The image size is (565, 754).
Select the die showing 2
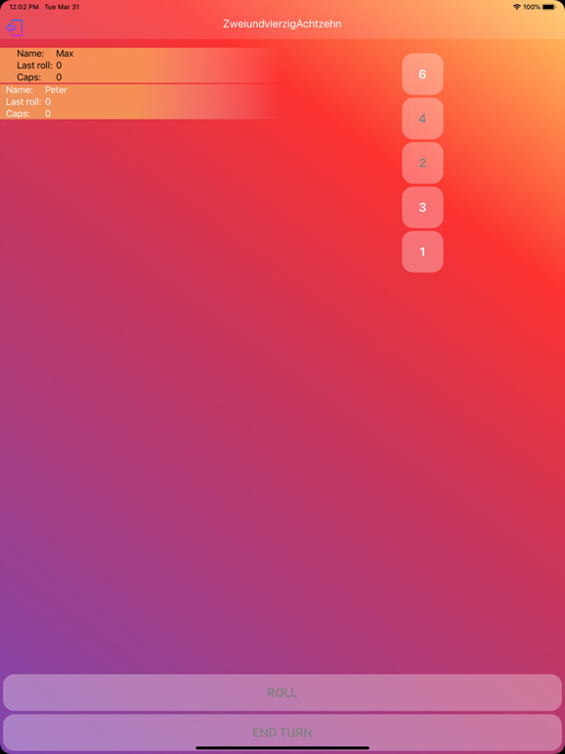pyautogui.click(x=423, y=163)
